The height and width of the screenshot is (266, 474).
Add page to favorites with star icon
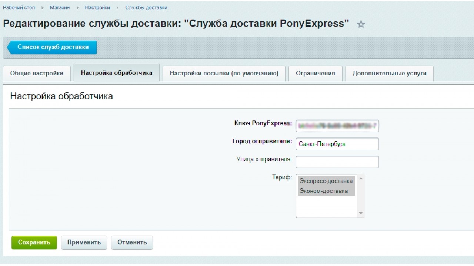click(361, 24)
